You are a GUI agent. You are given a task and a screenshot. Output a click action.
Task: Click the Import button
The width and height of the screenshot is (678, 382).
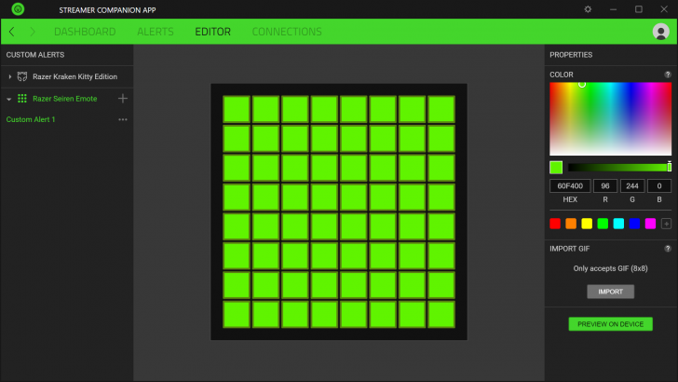pos(611,292)
